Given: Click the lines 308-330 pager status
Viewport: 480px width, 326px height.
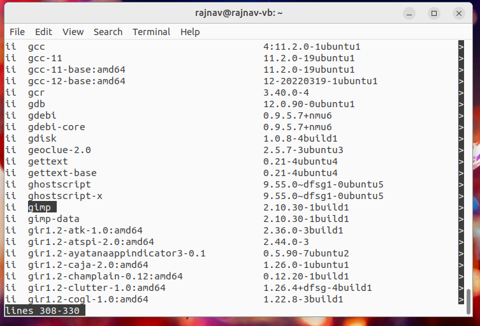Looking at the screenshot, I should pyautogui.click(x=45, y=311).
